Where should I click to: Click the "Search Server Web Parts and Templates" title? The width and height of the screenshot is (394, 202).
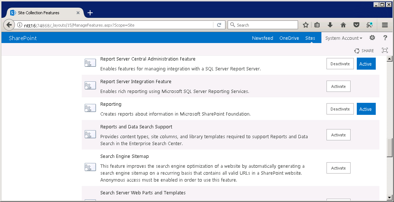143,193
